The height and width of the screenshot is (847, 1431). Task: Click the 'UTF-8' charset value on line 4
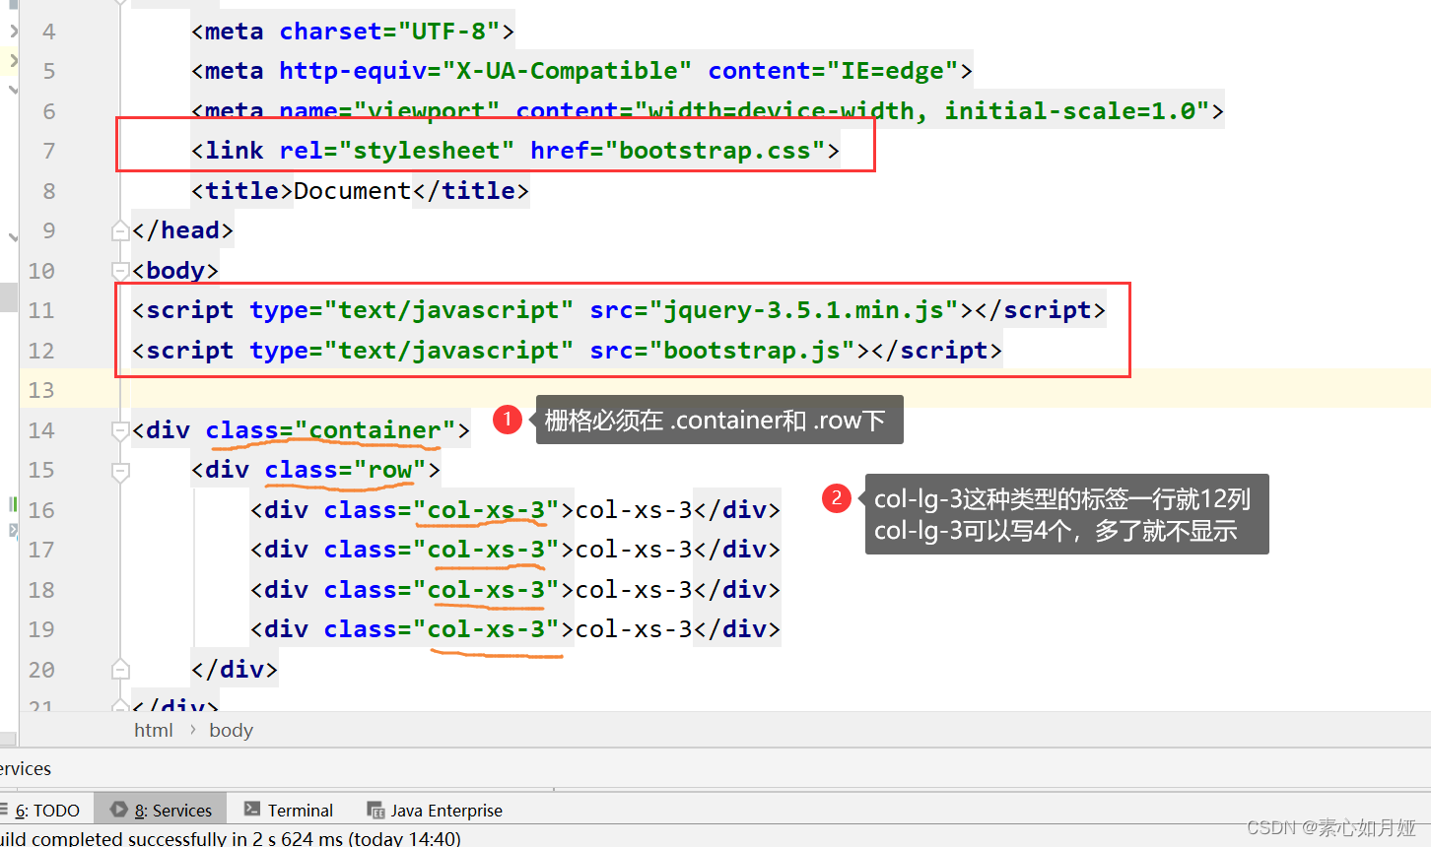(x=448, y=32)
